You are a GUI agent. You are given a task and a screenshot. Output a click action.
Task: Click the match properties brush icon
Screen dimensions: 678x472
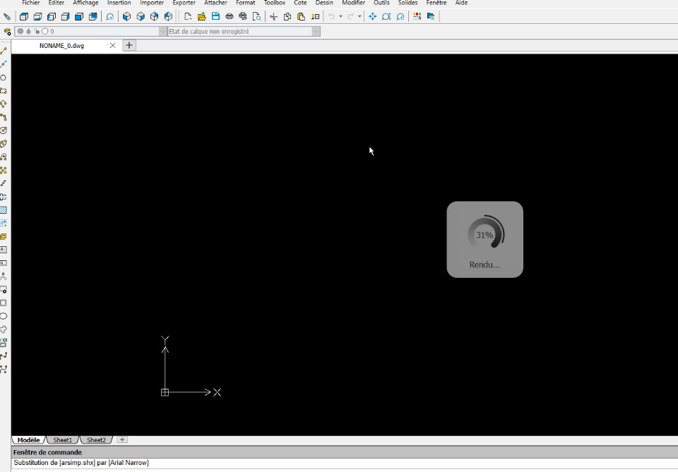coord(315,17)
